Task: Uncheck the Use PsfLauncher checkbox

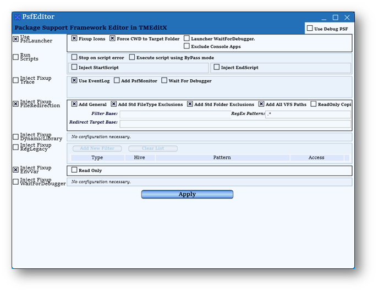Action: [x=15, y=39]
